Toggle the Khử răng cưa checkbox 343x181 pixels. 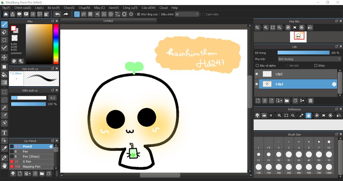(139, 14)
